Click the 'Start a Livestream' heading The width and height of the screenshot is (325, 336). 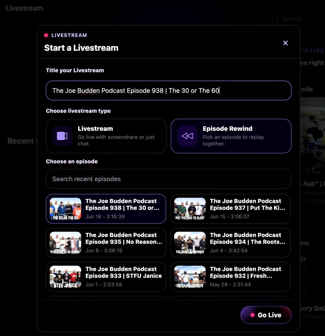point(81,48)
